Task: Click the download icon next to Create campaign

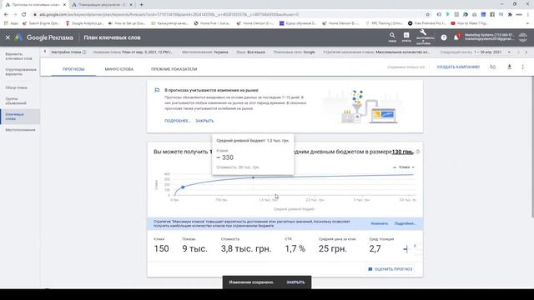Action: 509,67
